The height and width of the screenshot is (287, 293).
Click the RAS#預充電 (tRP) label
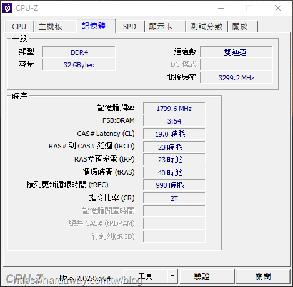click(104, 159)
